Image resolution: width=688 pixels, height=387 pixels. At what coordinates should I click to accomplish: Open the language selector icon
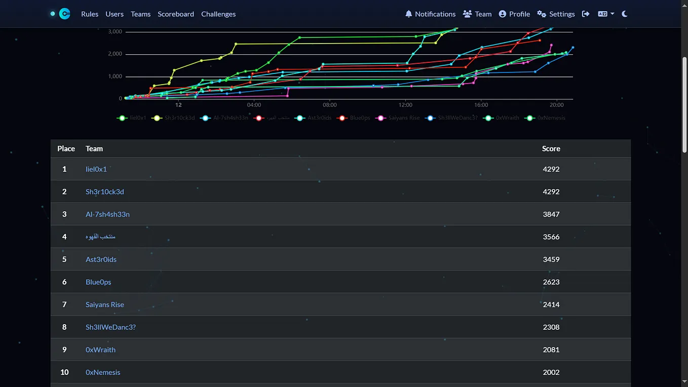tap(603, 14)
